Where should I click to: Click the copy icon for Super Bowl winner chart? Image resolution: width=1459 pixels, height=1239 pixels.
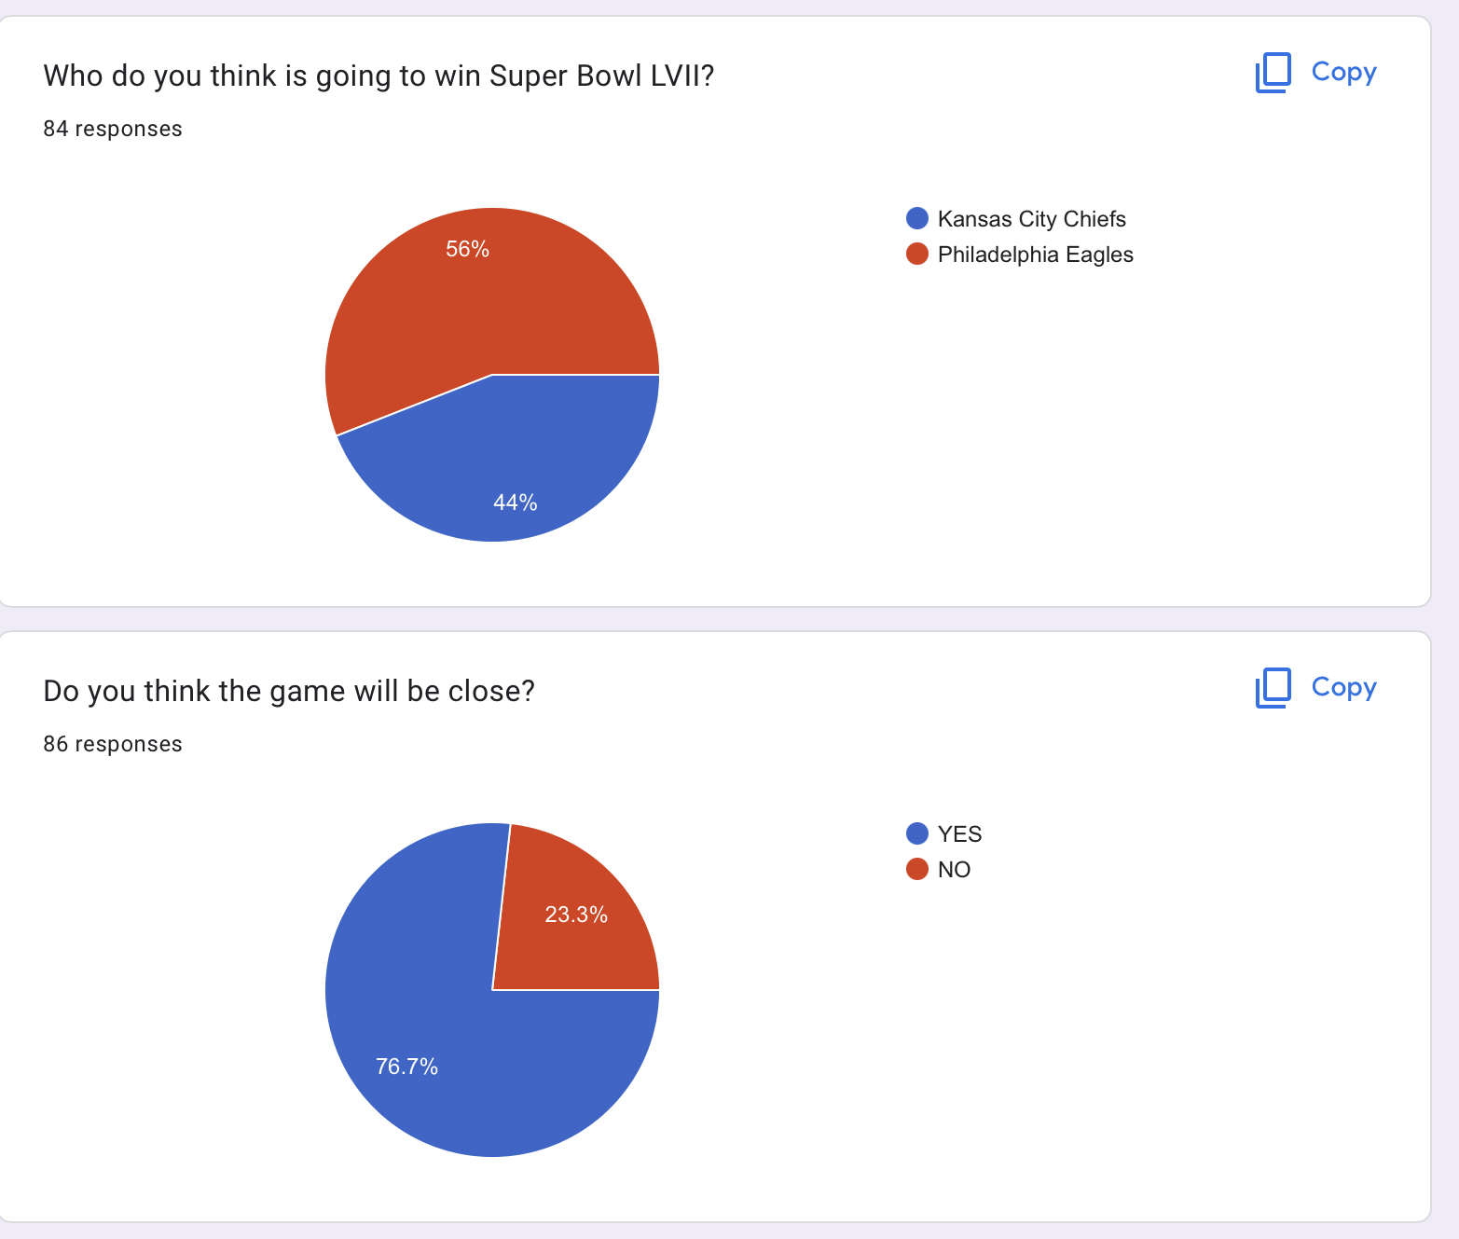pyautogui.click(x=1273, y=73)
